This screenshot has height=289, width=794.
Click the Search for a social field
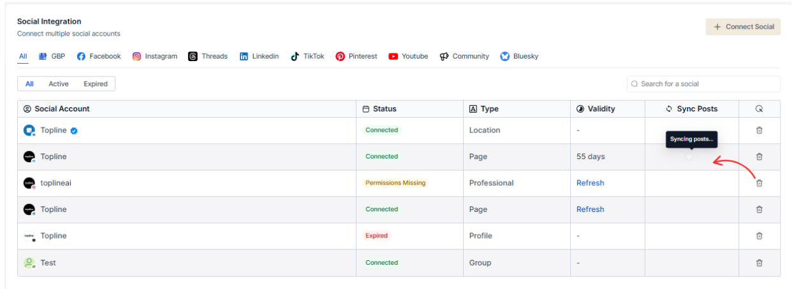(x=707, y=84)
